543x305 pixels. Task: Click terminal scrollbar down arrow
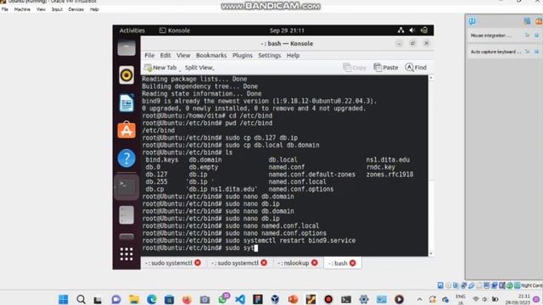click(x=431, y=253)
